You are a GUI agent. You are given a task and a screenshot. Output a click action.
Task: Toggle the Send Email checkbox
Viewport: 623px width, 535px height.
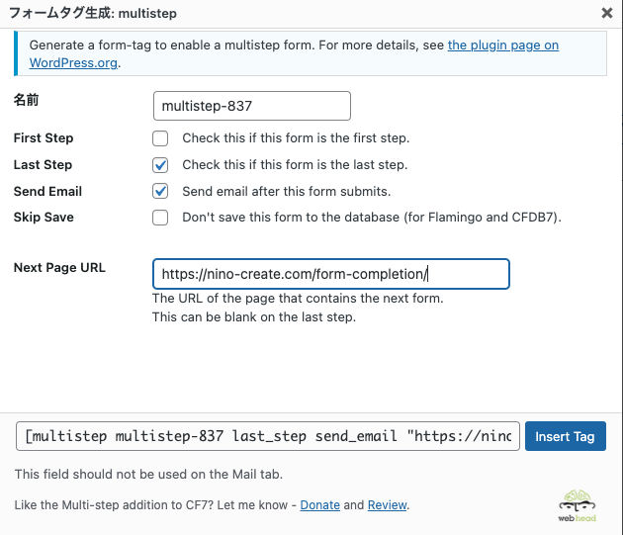click(x=160, y=191)
